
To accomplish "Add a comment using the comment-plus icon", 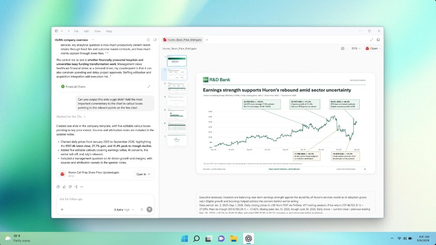I will (x=342, y=49).
